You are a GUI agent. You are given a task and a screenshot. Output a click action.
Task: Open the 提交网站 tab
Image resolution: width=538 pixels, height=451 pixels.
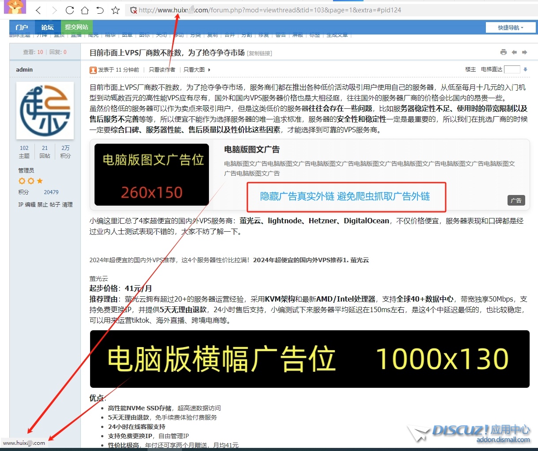76,27
